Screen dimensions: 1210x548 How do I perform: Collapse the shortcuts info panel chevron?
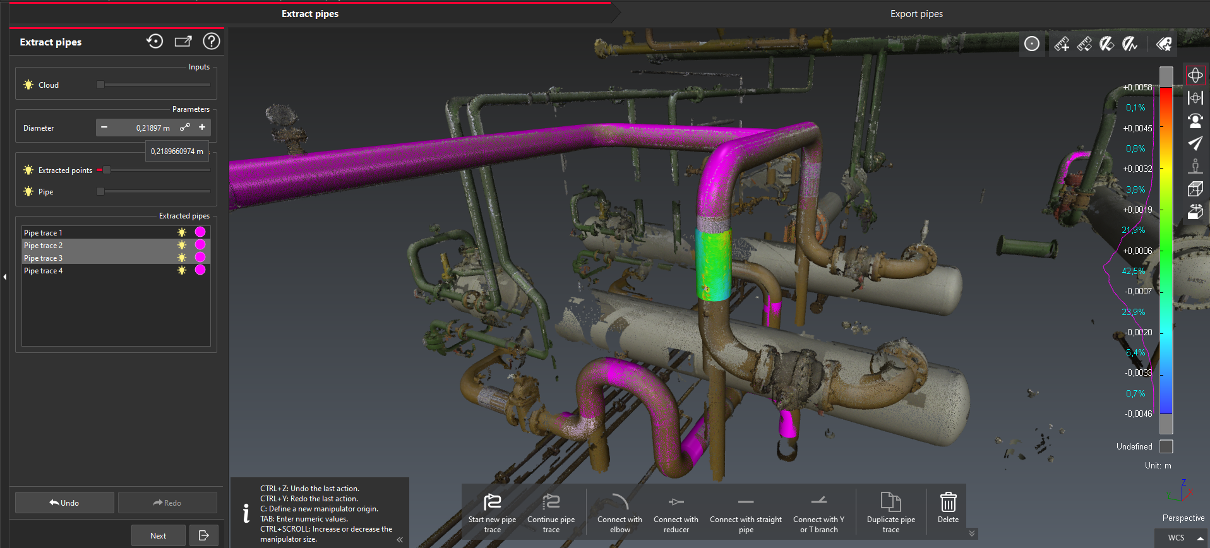click(400, 540)
